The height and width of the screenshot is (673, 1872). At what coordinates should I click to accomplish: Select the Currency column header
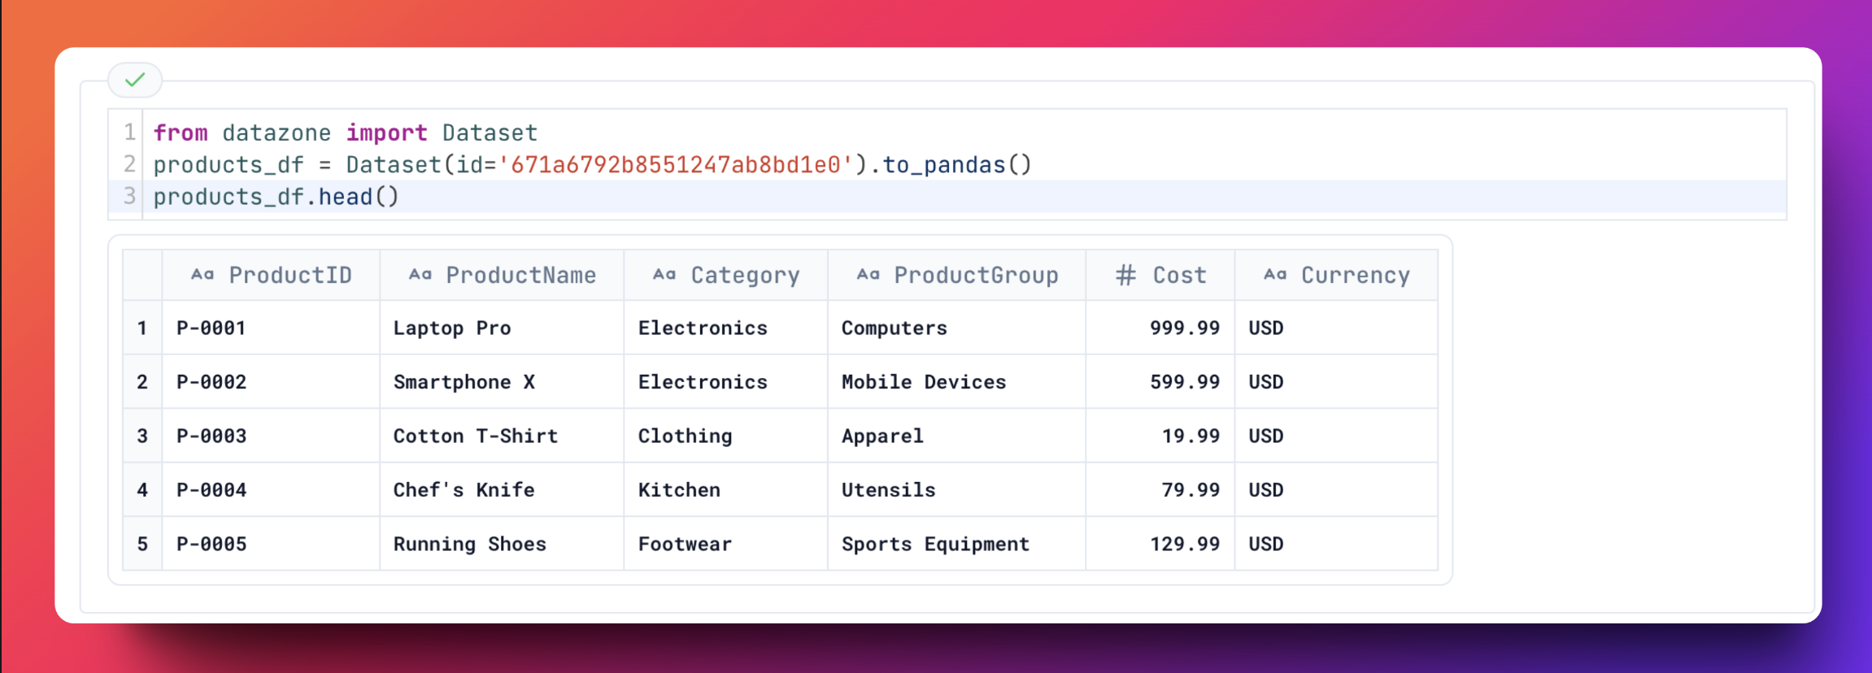coord(1336,276)
